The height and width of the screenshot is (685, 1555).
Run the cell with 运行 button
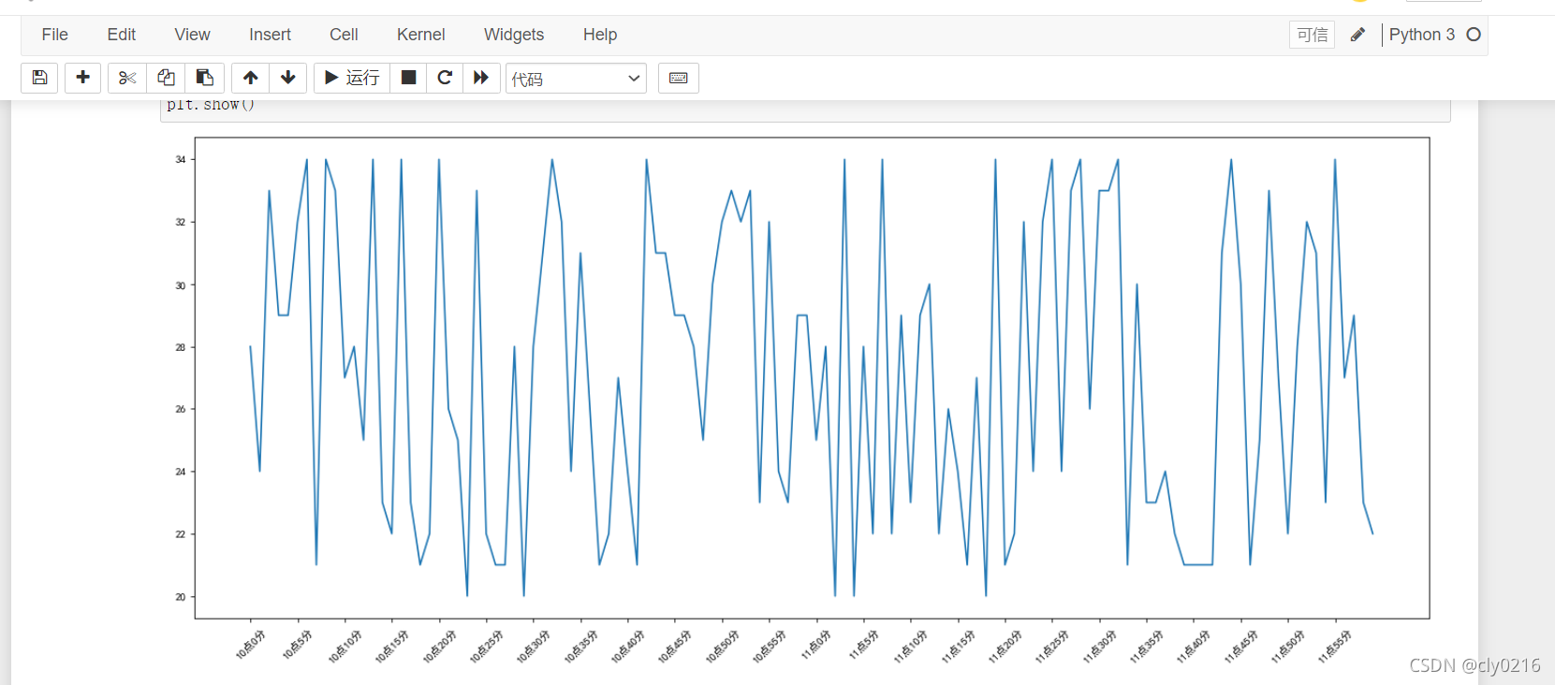pyautogui.click(x=351, y=78)
